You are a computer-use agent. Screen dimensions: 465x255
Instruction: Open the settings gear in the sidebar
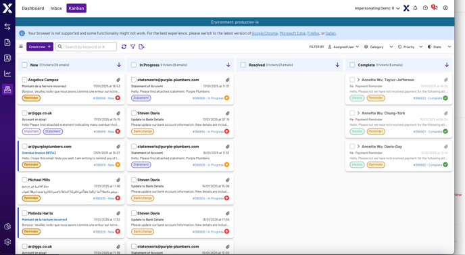(x=7, y=242)
